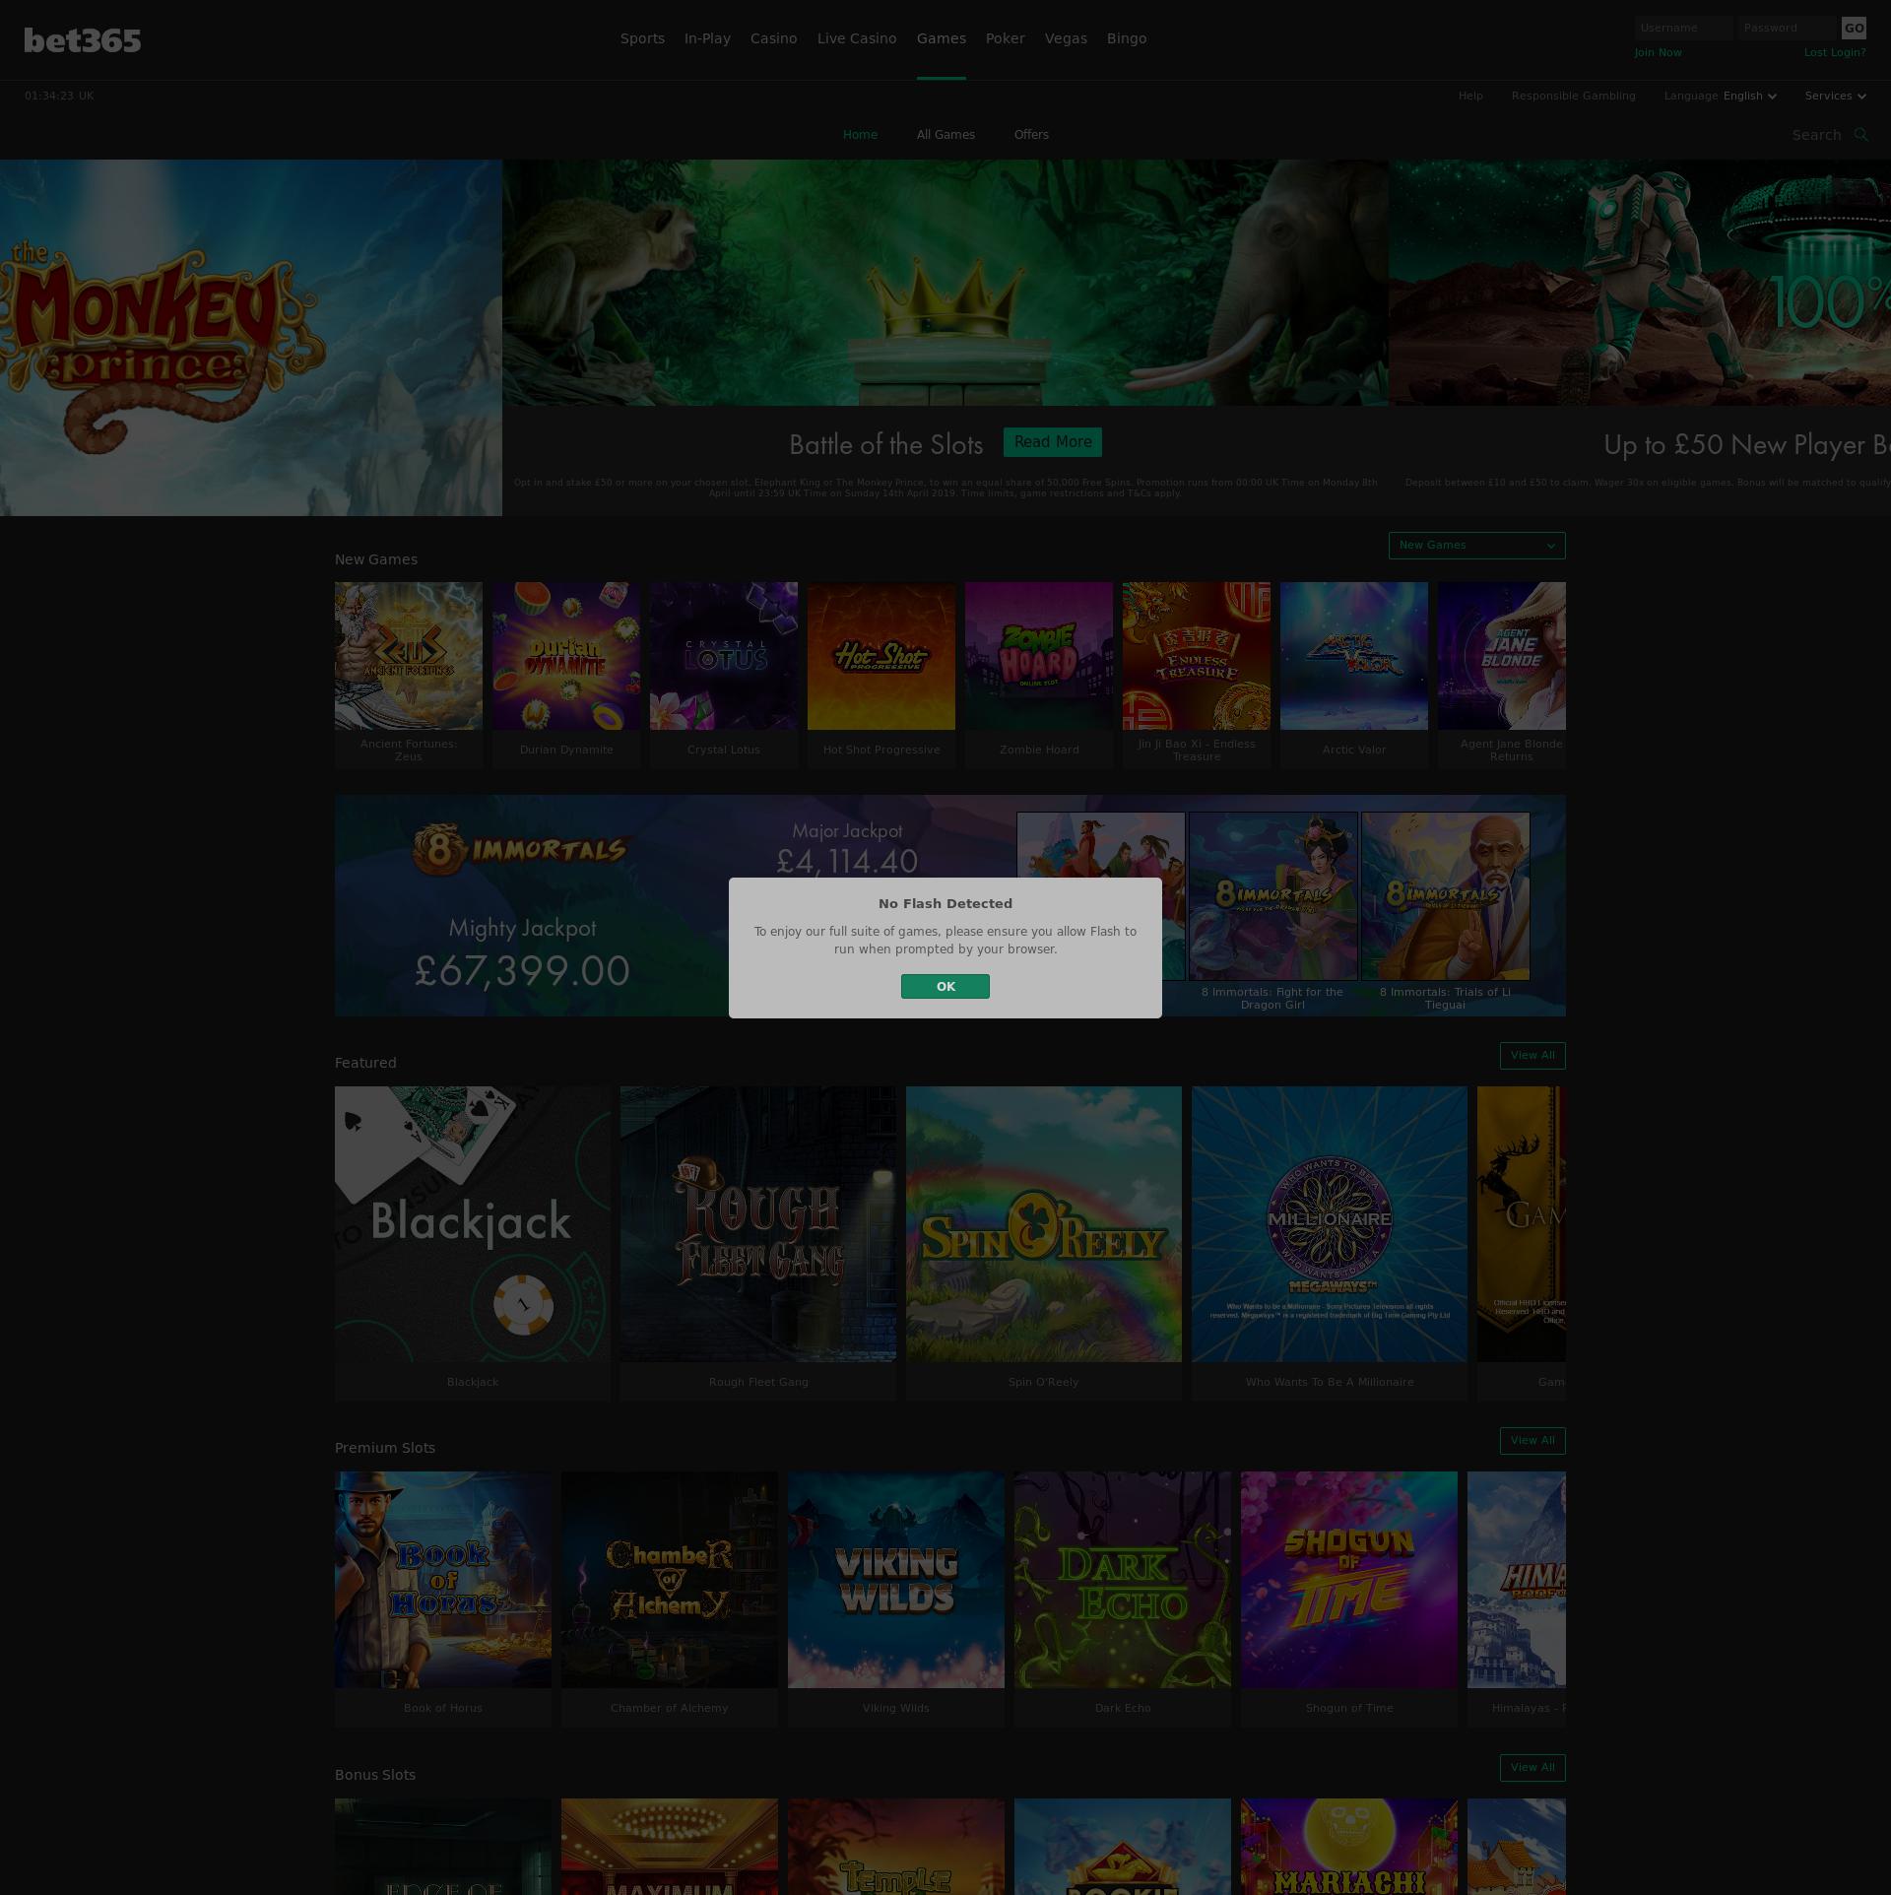1891x1895 pixels.
Task: Open the Bingo section
Action: click(x=1127, y=38)
